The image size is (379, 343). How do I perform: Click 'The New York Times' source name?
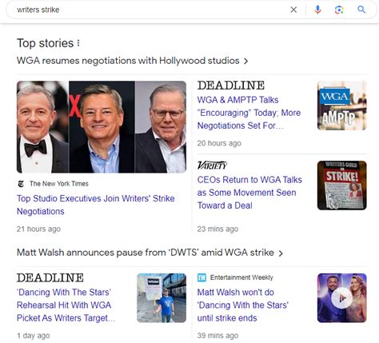pos(59,184)
